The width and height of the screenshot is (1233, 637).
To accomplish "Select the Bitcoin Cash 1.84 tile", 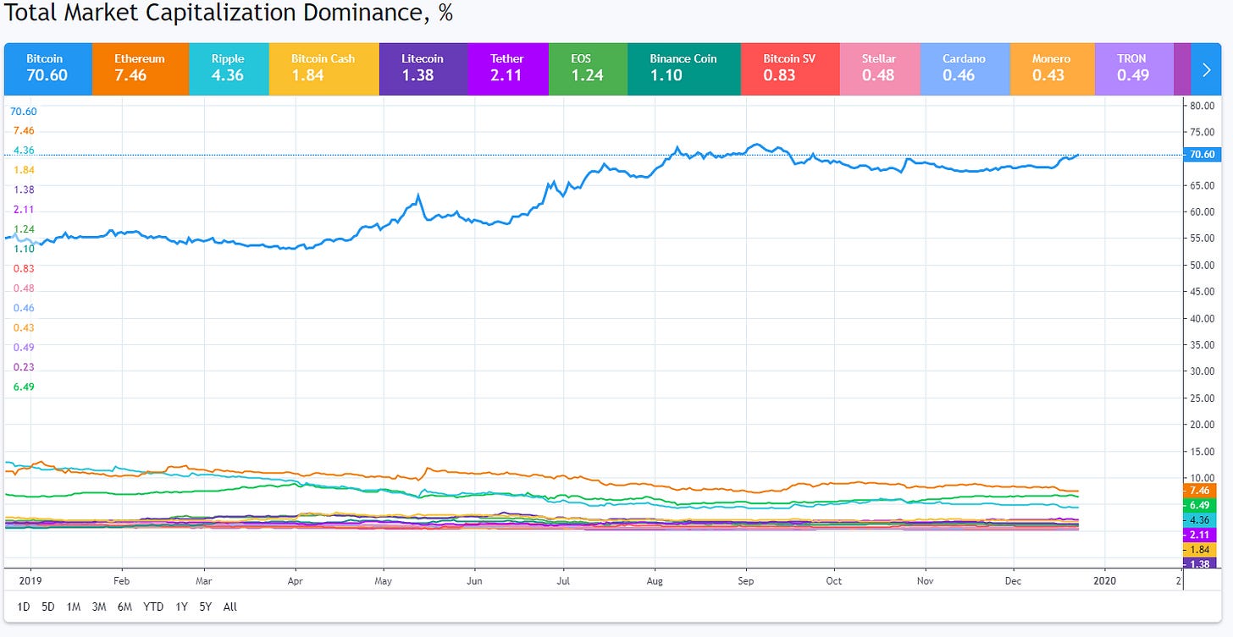I will click(324, 69).
